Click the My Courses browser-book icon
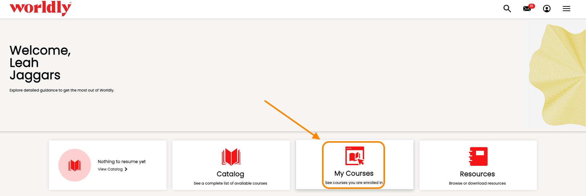The height and width of the screenshot is (196, 586). coord(354,156)
